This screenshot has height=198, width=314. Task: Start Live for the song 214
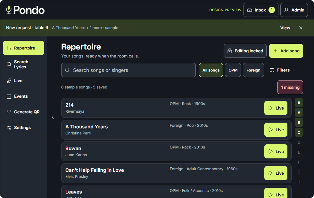click(276, 108)
